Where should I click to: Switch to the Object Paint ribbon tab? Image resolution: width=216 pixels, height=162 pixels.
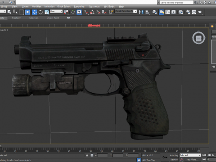pos(53,18)
